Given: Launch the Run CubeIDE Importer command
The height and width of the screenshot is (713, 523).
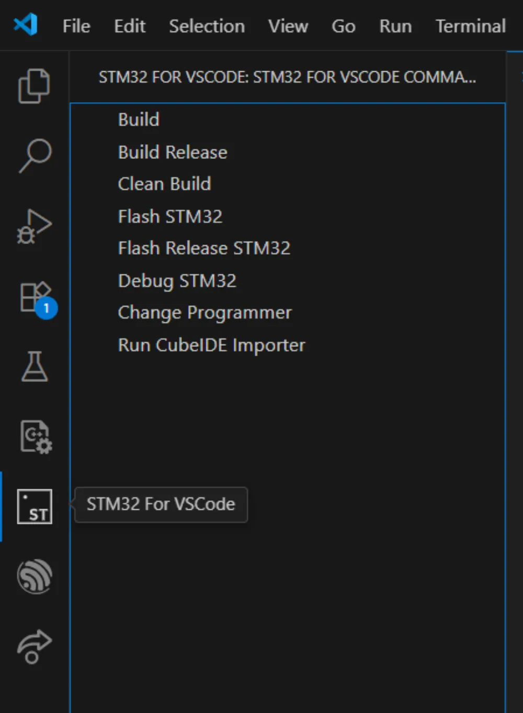Looking at the screenshot, I should tap(211, 345).
